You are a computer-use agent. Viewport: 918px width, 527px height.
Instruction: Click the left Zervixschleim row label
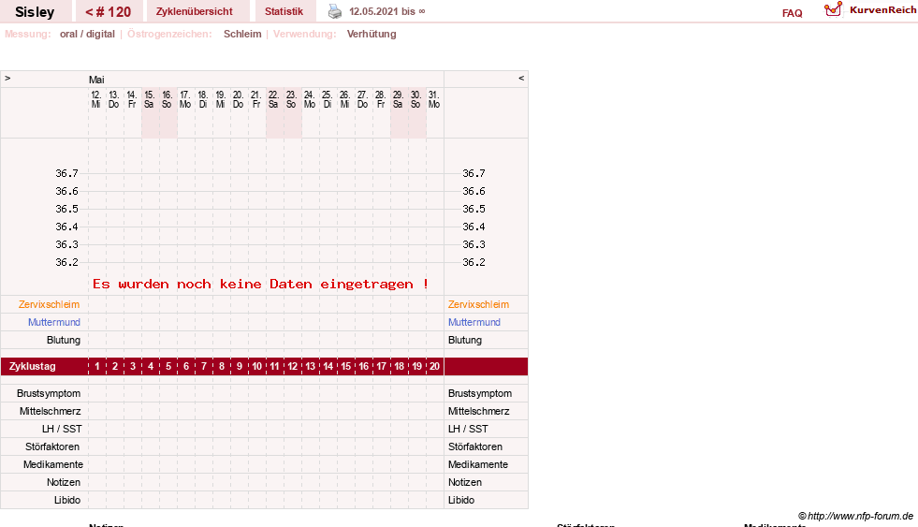pos(50,304)
